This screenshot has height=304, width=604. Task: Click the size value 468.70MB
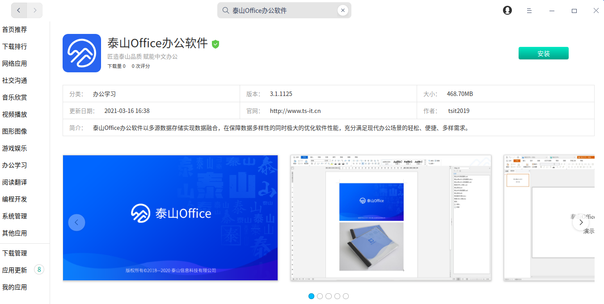(x=460, y=94)
